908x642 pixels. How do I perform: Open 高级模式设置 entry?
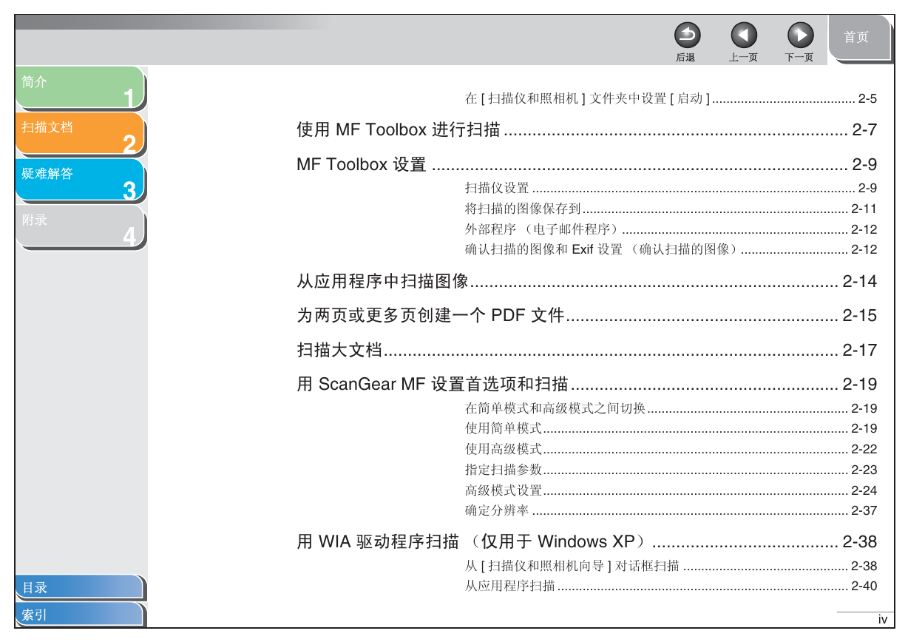tap(671, 490)
